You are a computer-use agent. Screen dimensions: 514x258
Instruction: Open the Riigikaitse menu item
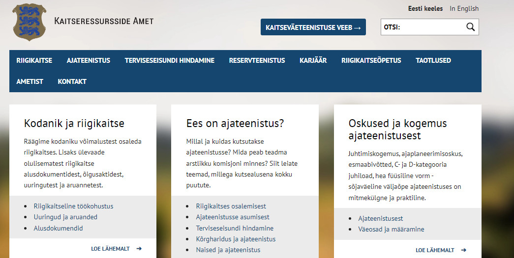pyautogui.click(x=34, y=60)
